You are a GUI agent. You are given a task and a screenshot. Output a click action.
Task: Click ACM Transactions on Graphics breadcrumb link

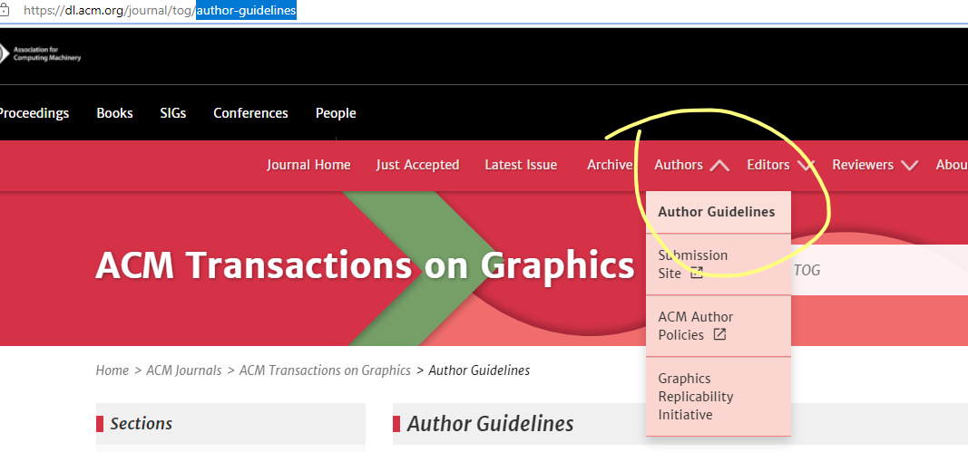click(x=325, y=370)
